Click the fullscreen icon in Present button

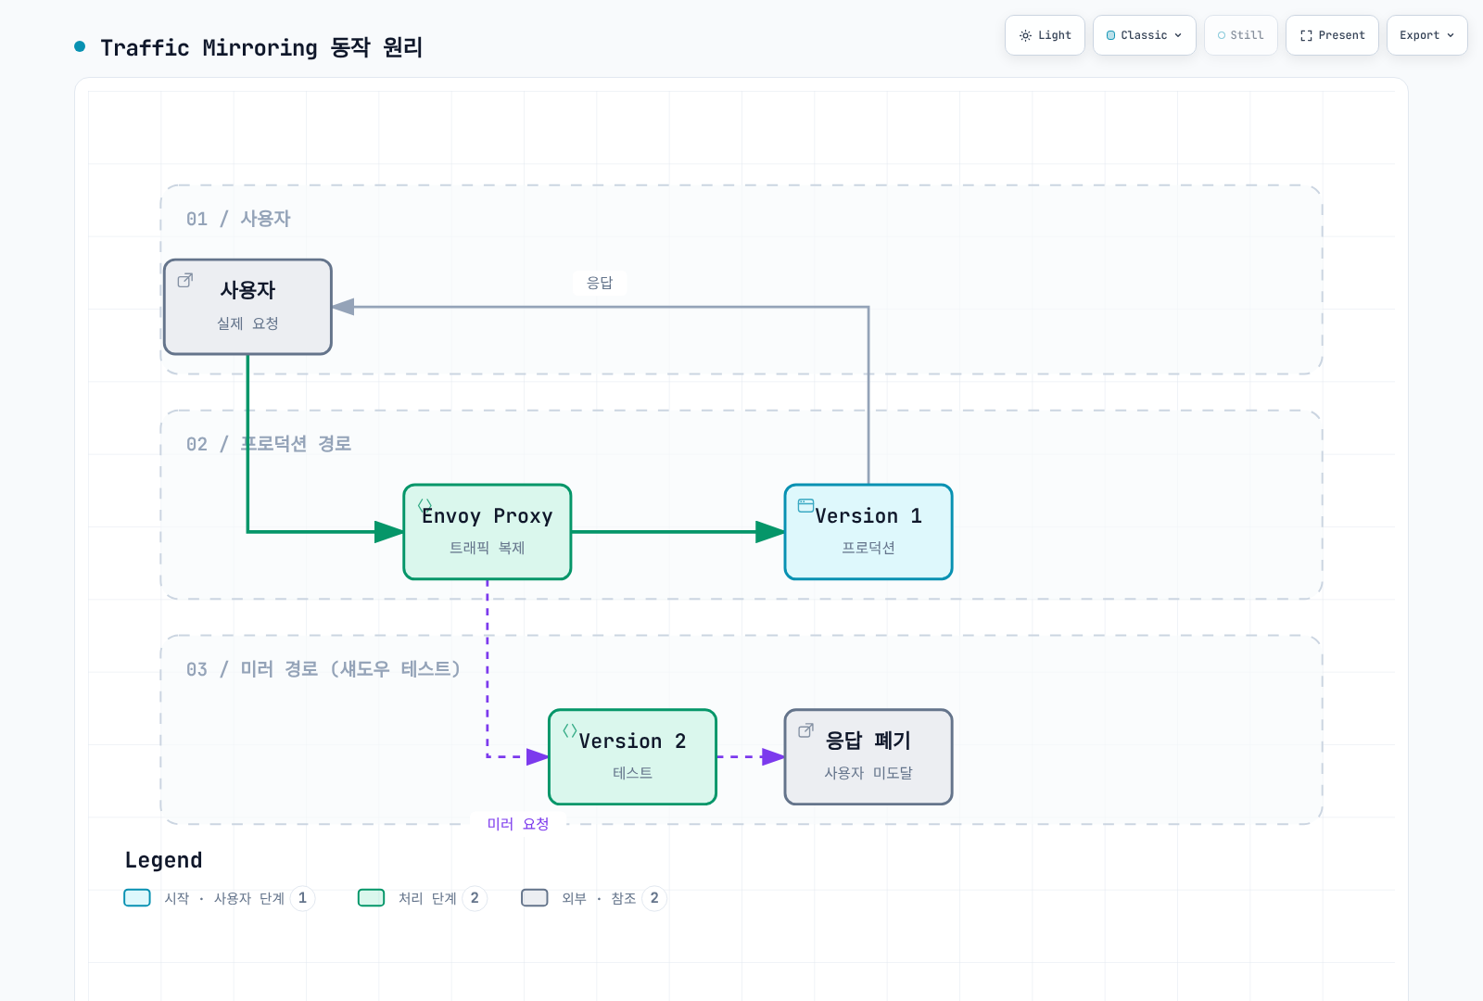[1306, 35]
